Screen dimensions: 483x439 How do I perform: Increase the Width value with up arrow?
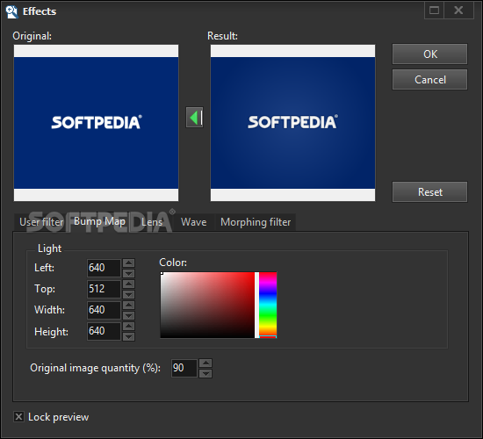128,305
